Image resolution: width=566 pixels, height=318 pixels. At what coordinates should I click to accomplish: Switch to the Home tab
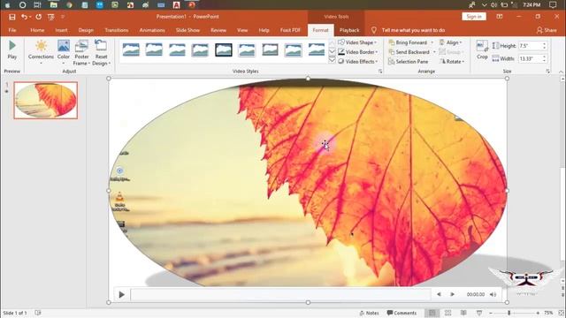pos(37,30)
